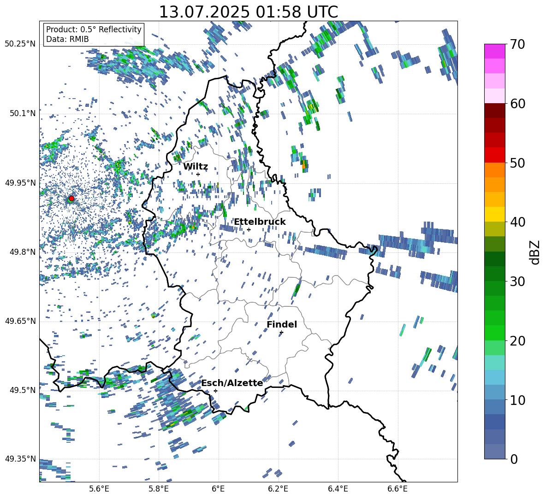Click the 20 tick on colorbar
This screenshot has height=498, width=546.
tap(517, 340)
